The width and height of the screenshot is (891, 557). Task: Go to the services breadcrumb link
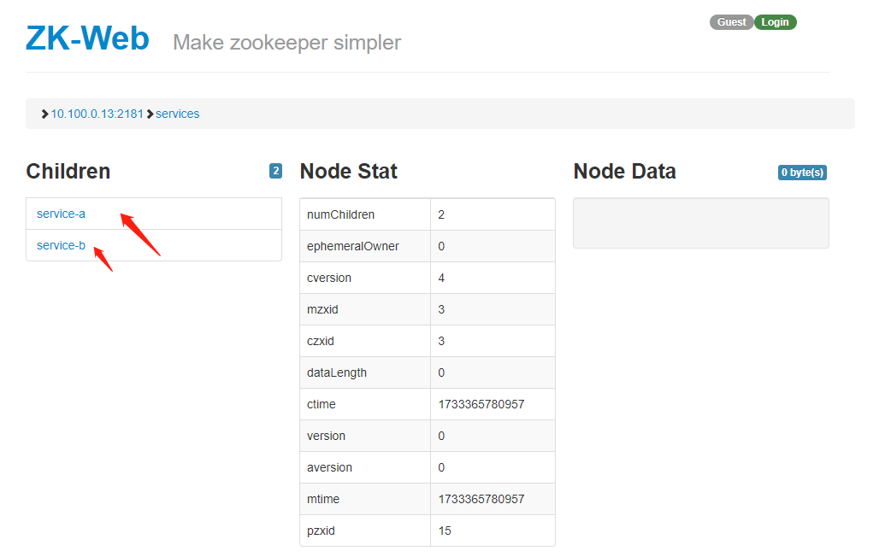[177, 114]
